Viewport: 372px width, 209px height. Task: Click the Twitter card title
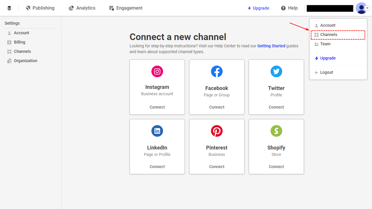pyautogui.click(x=276, y=88)
